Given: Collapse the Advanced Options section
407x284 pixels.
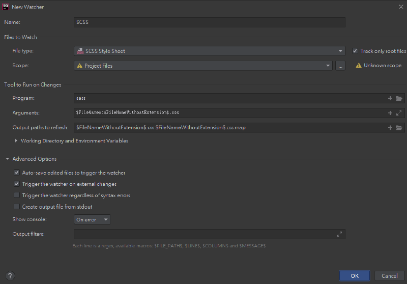Looking at the screenshot, I should (8, 159).
